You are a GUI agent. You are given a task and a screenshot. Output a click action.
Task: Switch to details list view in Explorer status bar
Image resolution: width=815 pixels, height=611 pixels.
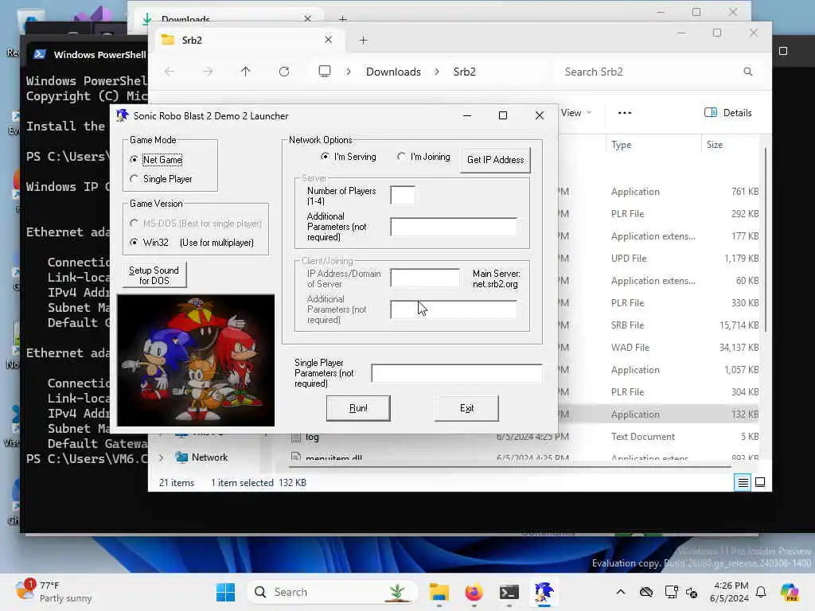[x=743, y=483]
